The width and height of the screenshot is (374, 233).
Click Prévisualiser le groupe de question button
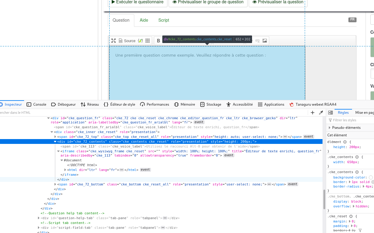pos(208,2)
